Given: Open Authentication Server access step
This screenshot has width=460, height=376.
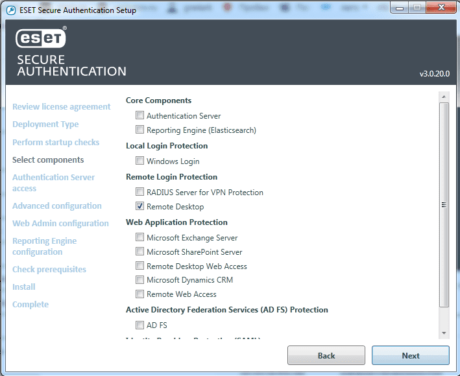Looking at the screenshot, I should click(53, 183).
